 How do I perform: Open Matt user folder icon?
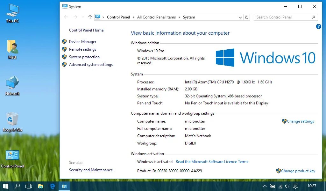coord(12,49)
